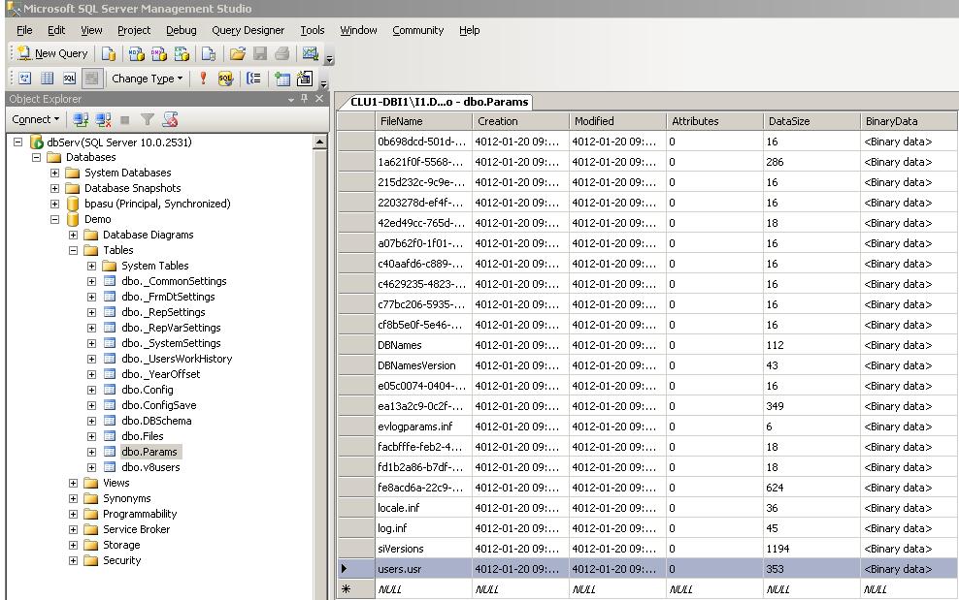Expand System Databases folder

tap(55, 173)
